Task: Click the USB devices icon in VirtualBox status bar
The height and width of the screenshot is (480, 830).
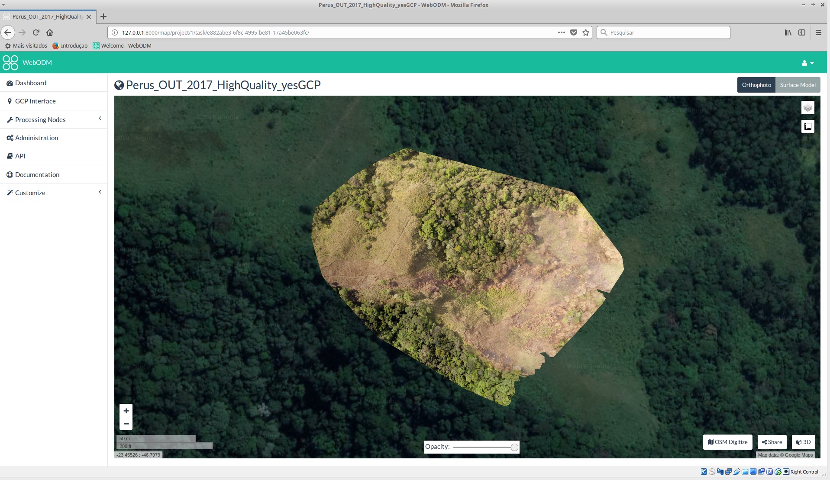Action: coord(736,472)
